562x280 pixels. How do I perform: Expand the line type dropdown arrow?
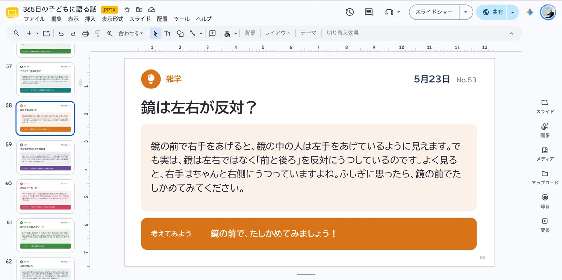click(201, 33)
